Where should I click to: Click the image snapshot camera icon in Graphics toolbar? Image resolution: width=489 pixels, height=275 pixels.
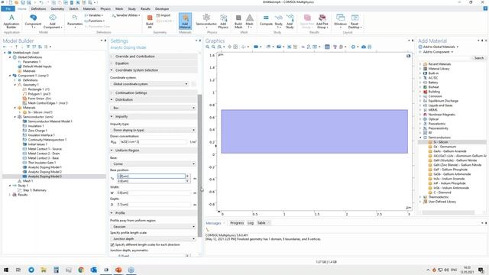click(364, 47)
